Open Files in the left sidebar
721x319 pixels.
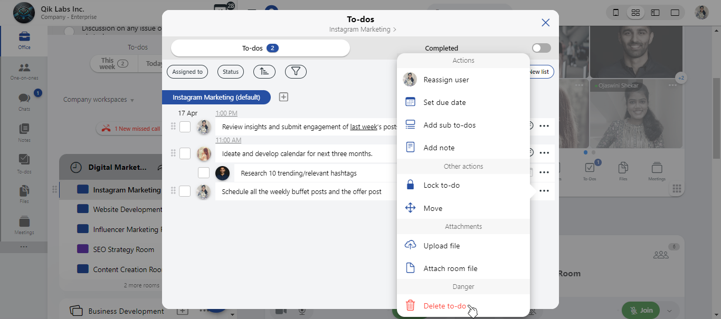(24, 194)
